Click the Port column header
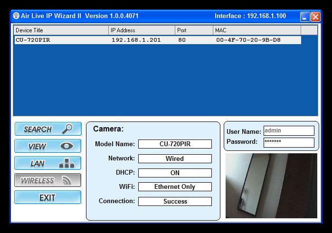 194,30
